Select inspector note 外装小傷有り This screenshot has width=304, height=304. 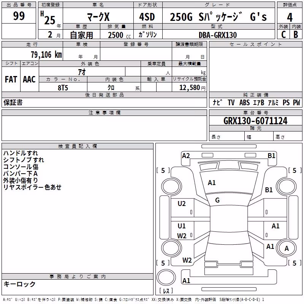coord(21,180)
